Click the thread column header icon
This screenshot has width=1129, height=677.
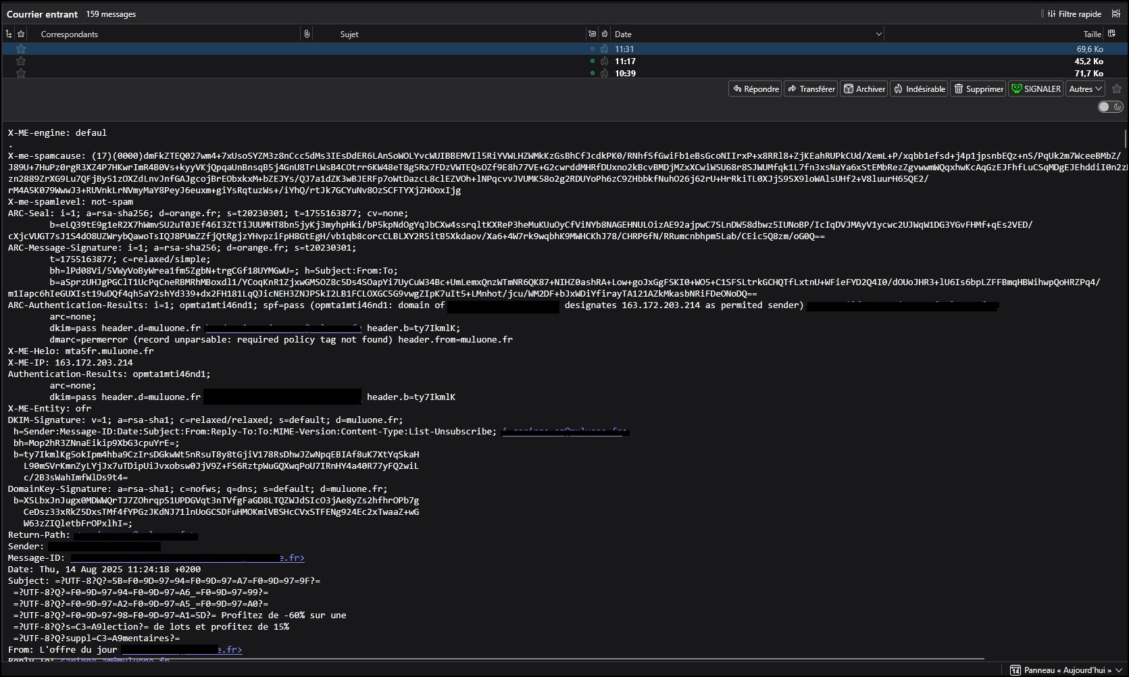(x=9, y=34)
